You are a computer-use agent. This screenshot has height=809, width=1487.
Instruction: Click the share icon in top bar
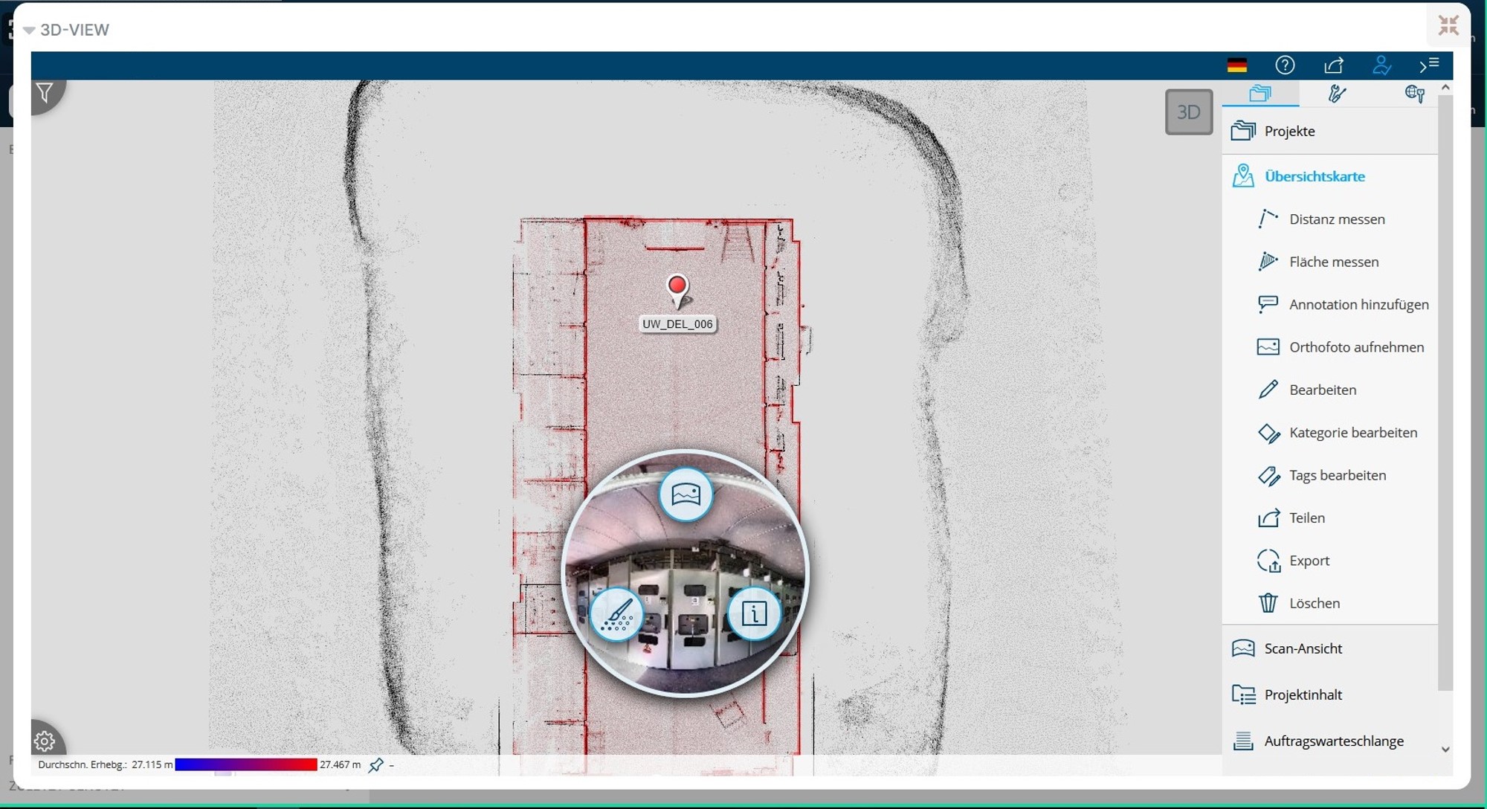(x=1334, y=65)
